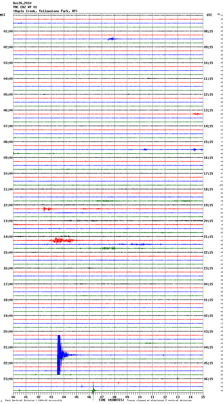Click the 19:15 UTC time label
224x404 pixels.
pos(208,205)
